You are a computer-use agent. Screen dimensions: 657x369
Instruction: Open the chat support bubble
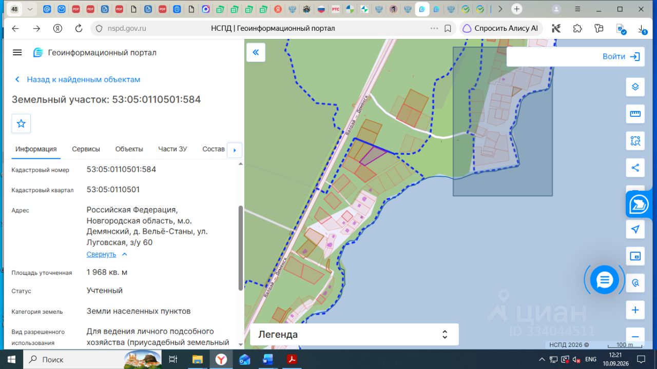[604, 280]
